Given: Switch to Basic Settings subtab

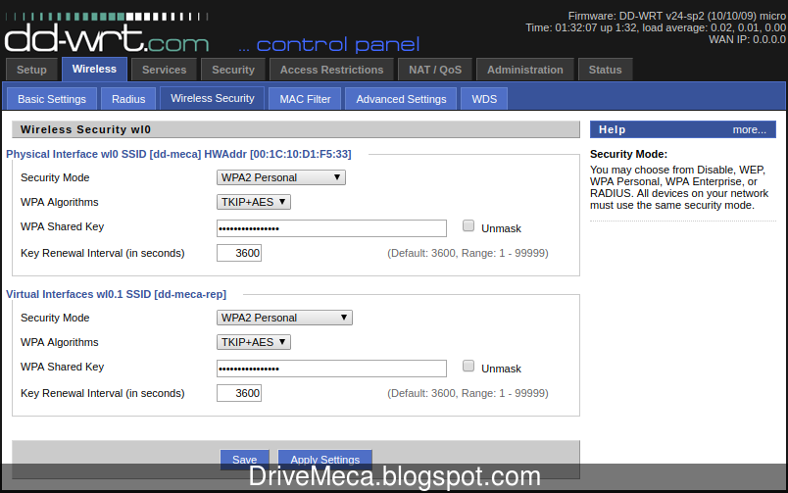Looking at the screenshot, I should coord(52,99).
